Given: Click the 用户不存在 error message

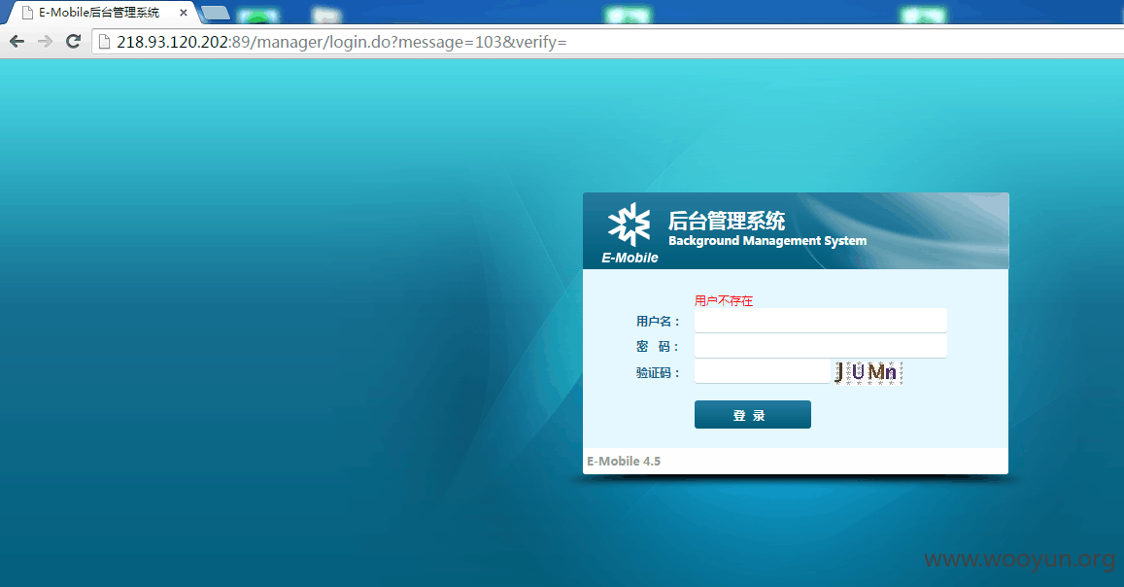Looking at the screenshot, I should [724, 301].
